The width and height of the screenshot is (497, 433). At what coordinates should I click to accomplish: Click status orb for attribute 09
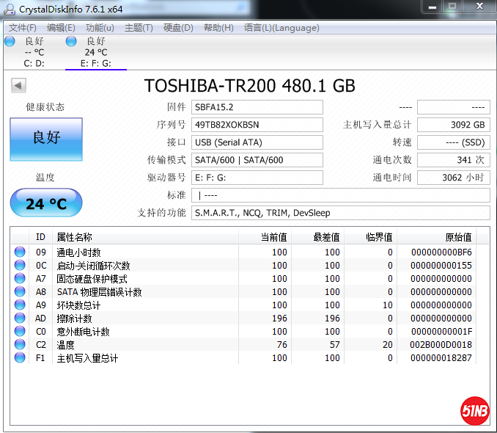click(20, 252)
